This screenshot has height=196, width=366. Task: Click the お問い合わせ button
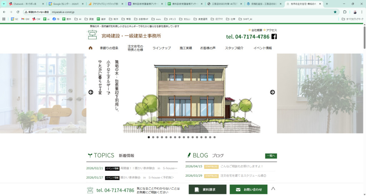[x=248, y=190]
